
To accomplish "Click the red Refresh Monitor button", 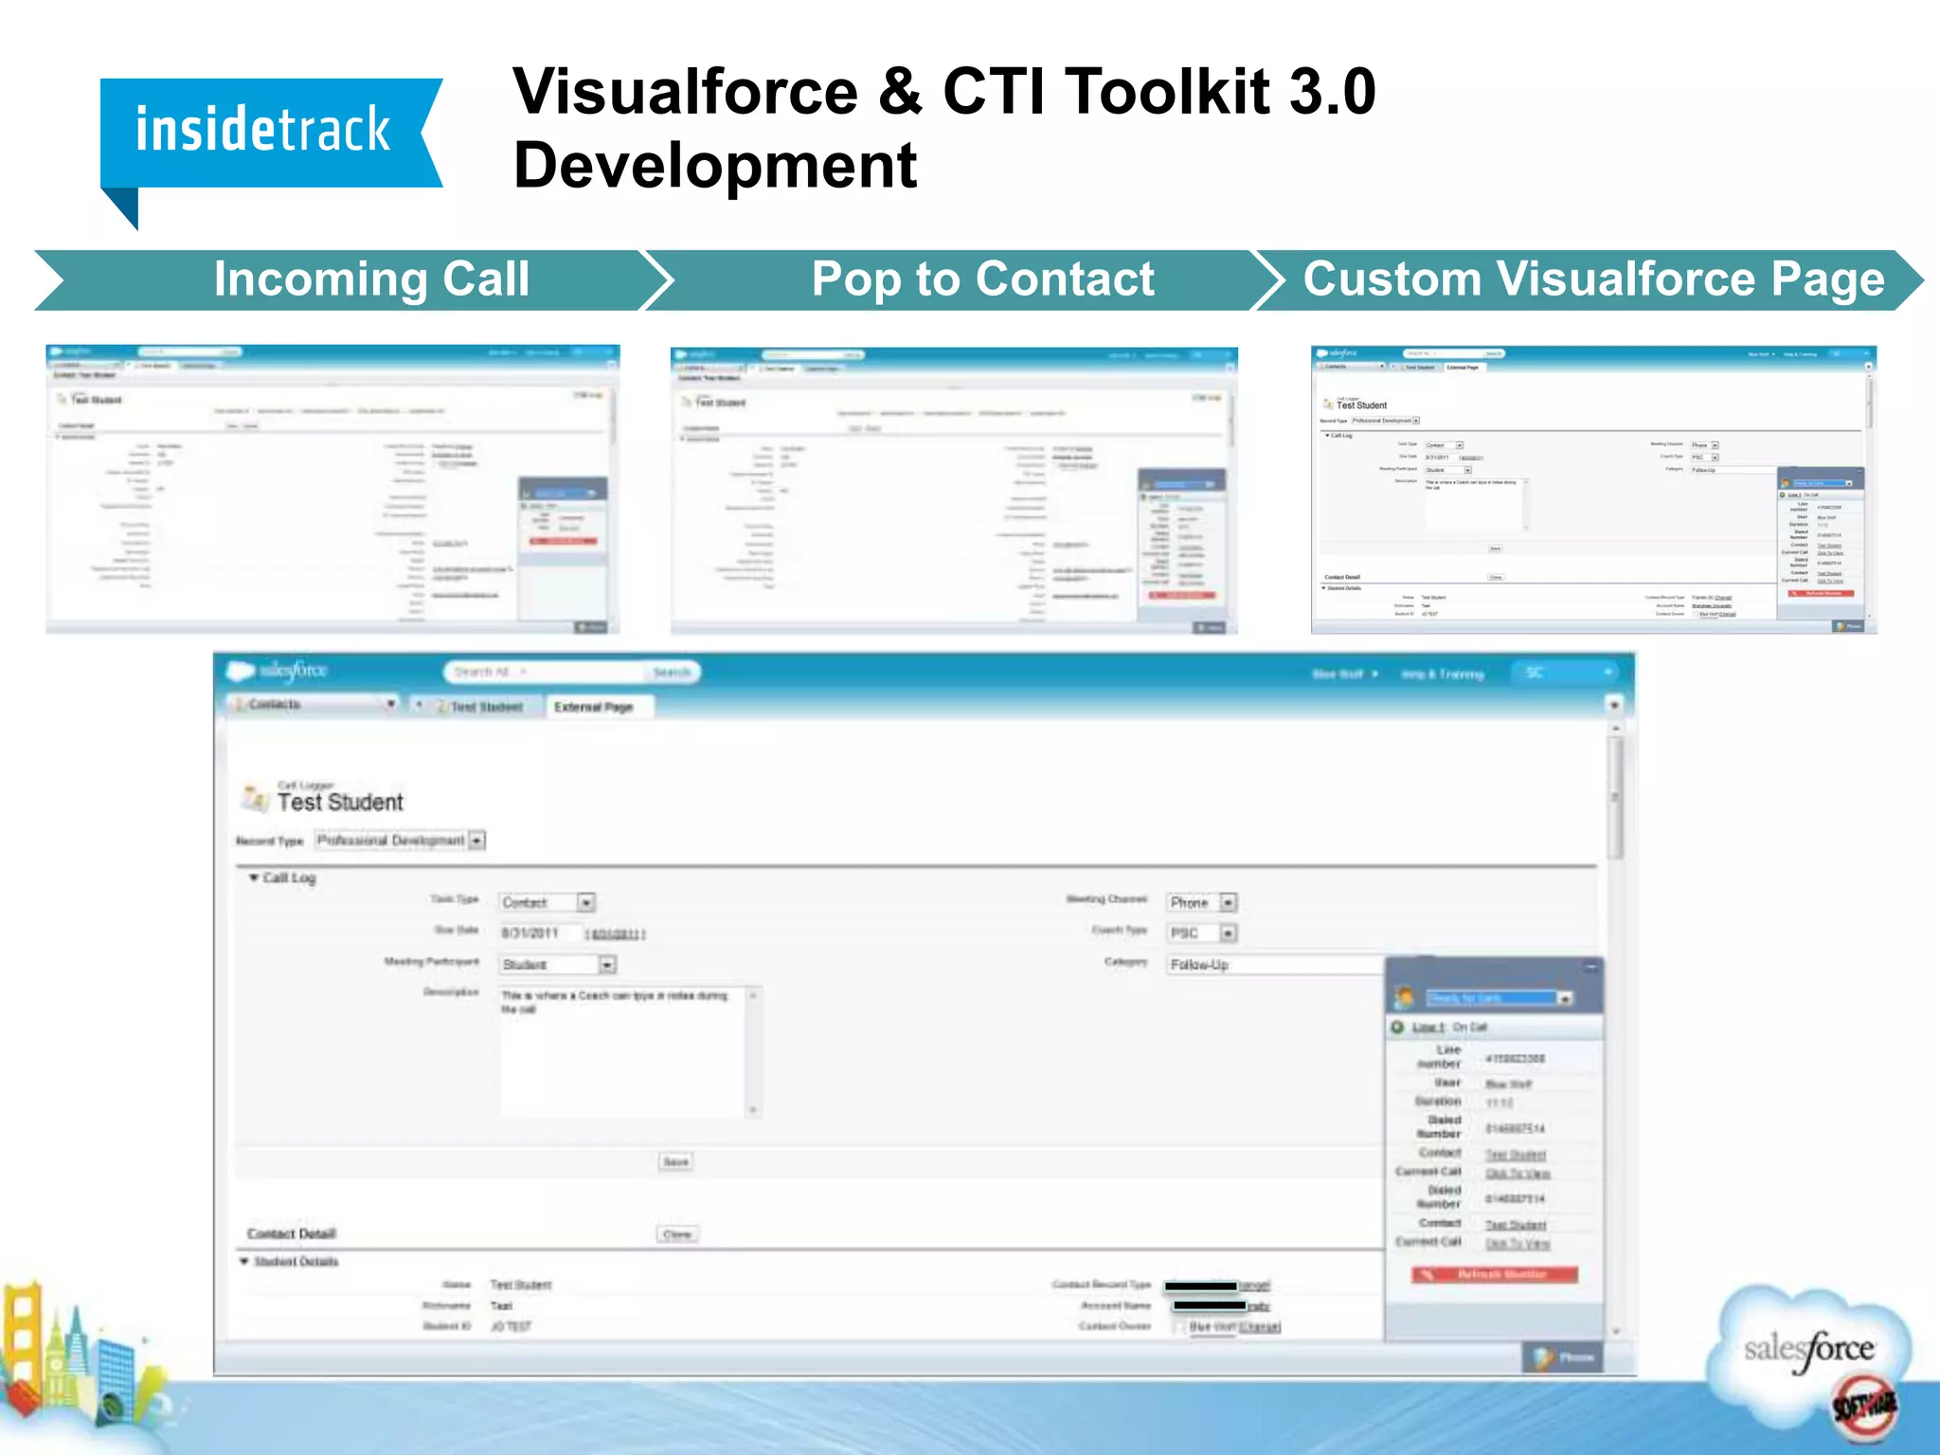I will 1495,1274.
